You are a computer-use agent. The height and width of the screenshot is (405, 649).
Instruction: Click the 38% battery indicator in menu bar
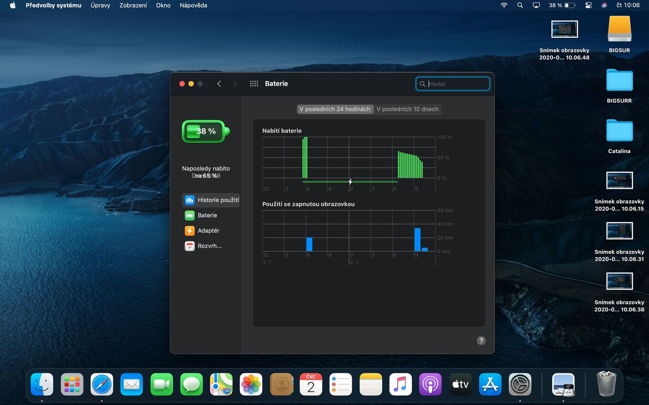pyautogui.click(x=562, y=5)
